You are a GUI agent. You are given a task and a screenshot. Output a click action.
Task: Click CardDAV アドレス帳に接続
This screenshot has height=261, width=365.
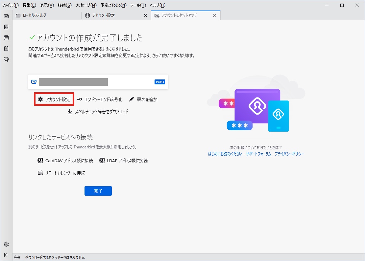tap(65, 161)
